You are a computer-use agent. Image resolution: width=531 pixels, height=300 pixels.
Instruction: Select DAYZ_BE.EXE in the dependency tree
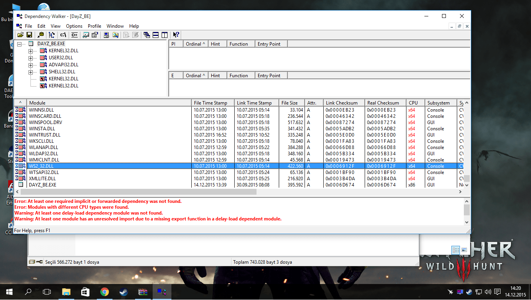pyautogui.click(x=51, y=44)
